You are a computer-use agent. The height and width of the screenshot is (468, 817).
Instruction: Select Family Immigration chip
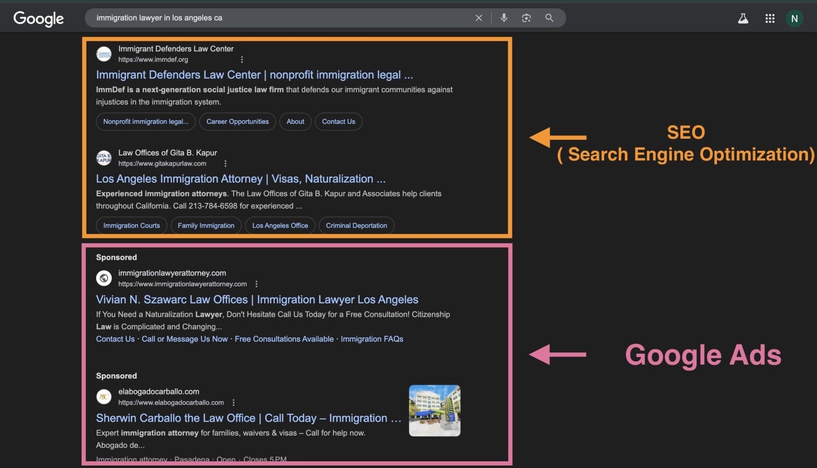206,226
